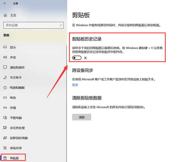Click the 剪贴板历史记录 heading

pos(87,39)
